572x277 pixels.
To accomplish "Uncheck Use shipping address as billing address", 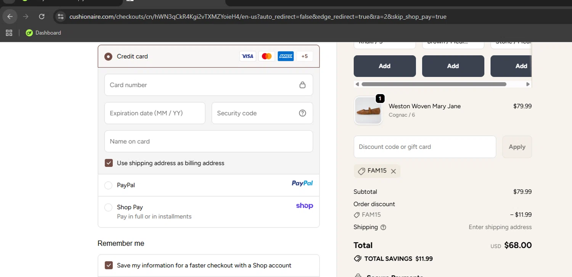I will click(x=109, y=163).
